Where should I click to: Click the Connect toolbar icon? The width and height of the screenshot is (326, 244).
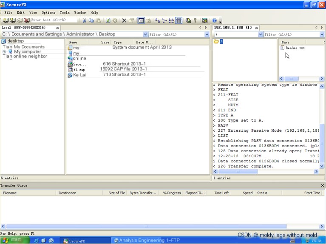pos(6,20)
